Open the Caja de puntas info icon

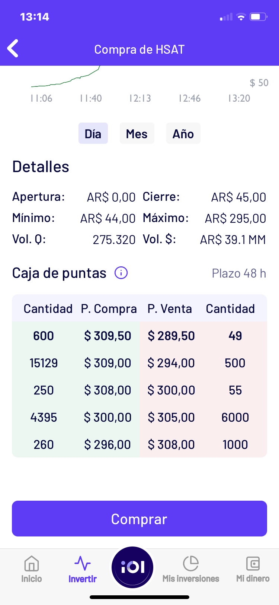(121, 273)
